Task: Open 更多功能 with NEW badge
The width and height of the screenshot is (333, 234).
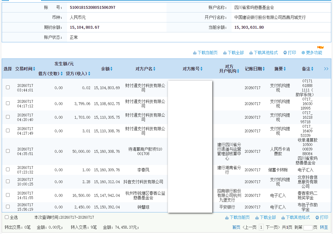Action: 312,53
